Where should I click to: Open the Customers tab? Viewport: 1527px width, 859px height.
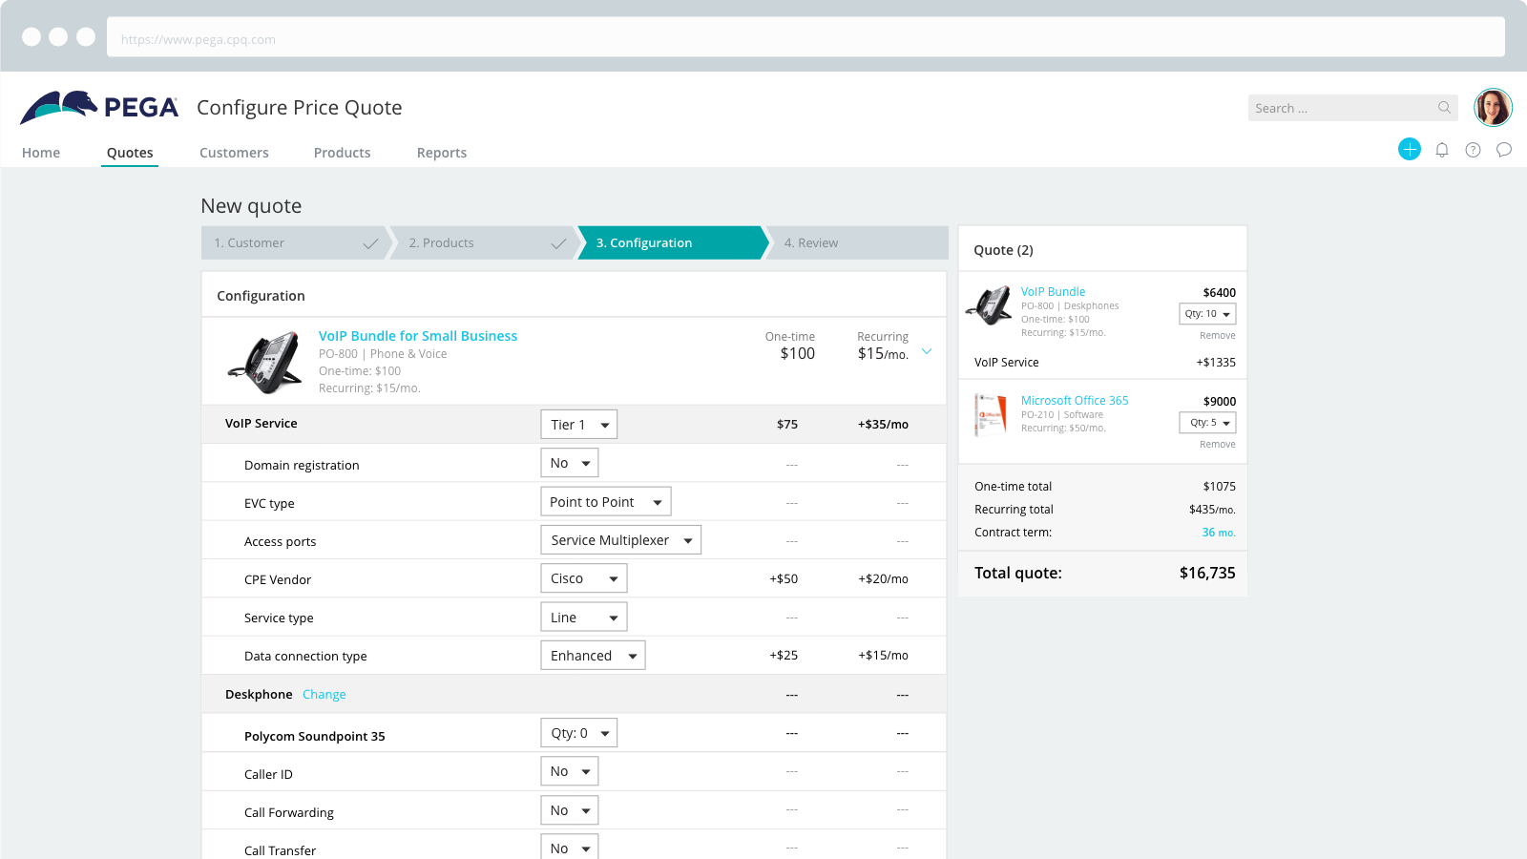click(x=234, y=153)
